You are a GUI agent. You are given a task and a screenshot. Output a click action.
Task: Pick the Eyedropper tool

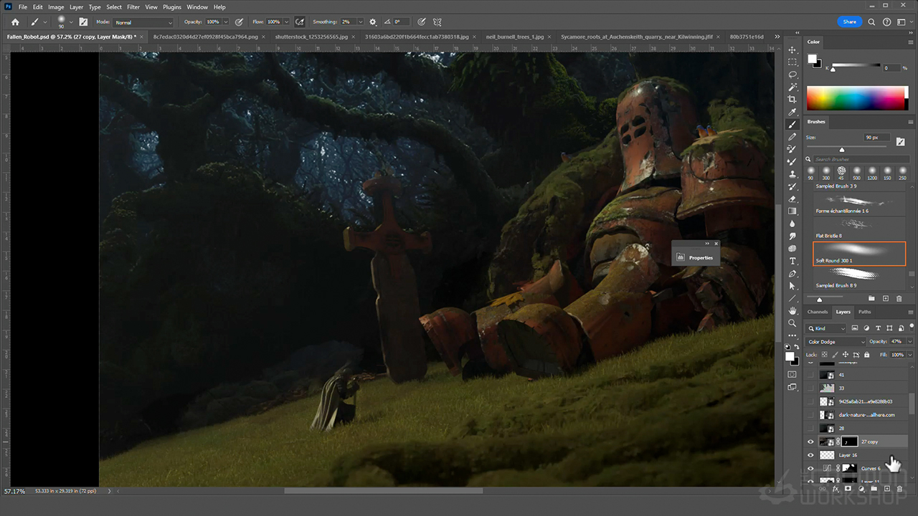(x=792, y=112)
